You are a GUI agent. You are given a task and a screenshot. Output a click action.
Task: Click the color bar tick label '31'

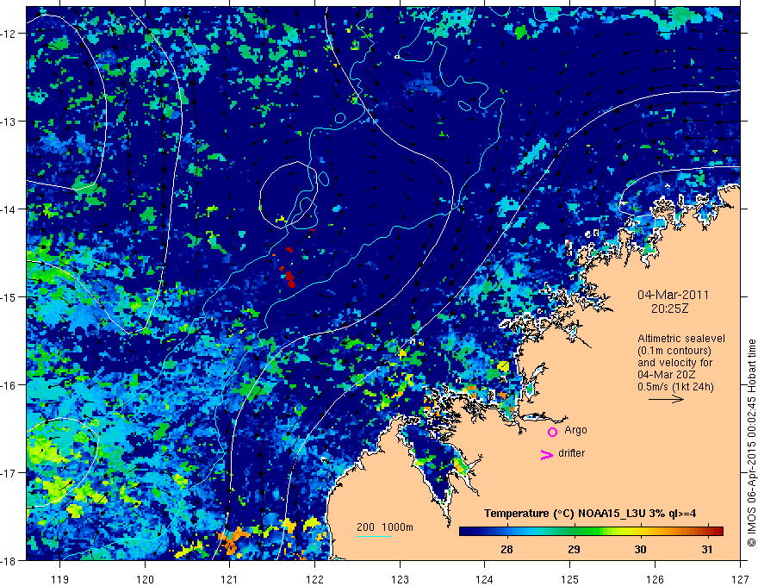coord(707,549)
